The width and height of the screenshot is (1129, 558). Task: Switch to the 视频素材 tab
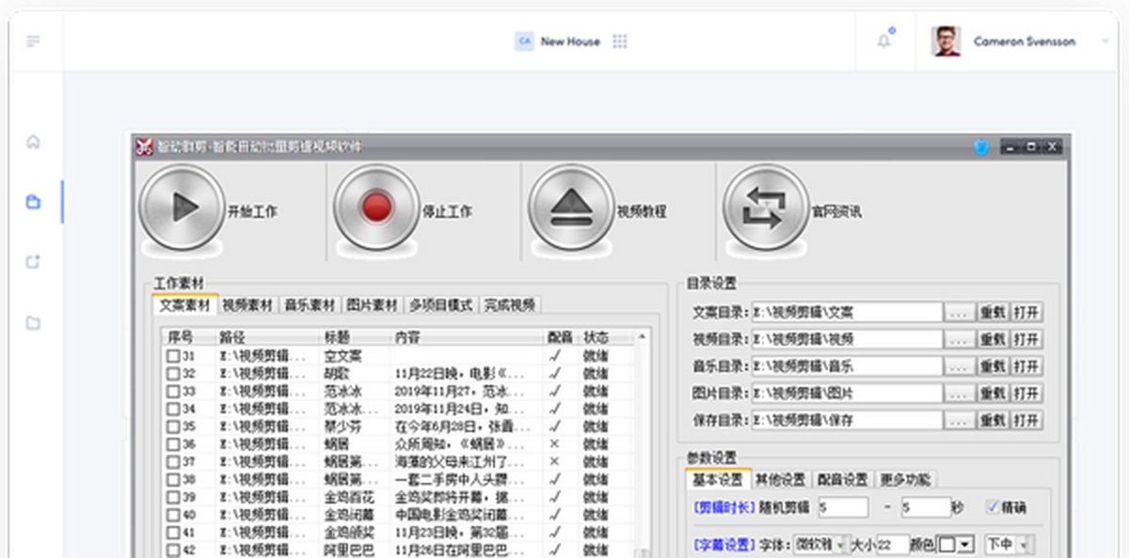[247, 305]
